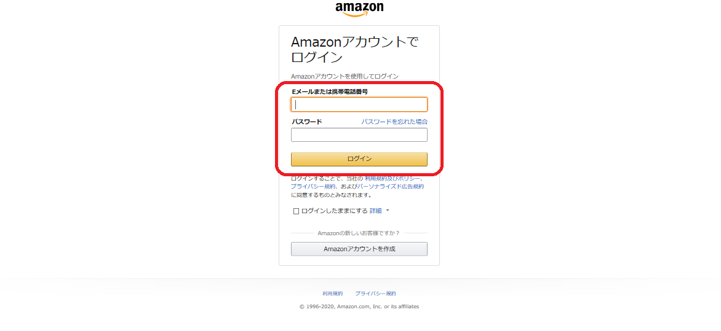721x331 pixels.
Task: Focus the Eメールまたは携帯電話番号 input field
Action: (359, 104)
